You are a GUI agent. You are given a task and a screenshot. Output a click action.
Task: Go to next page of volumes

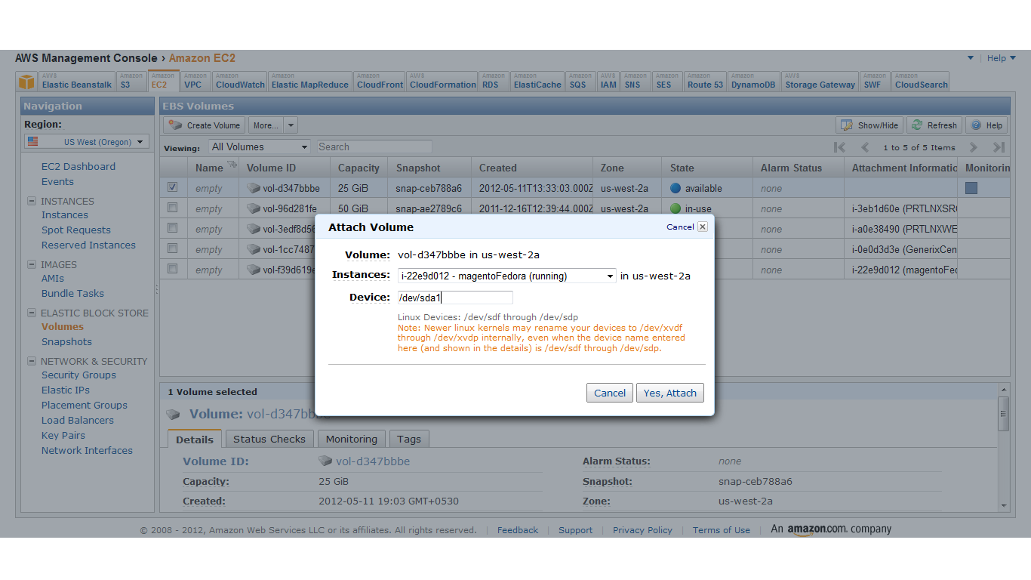pyautogui.click(x=974, y=147)
